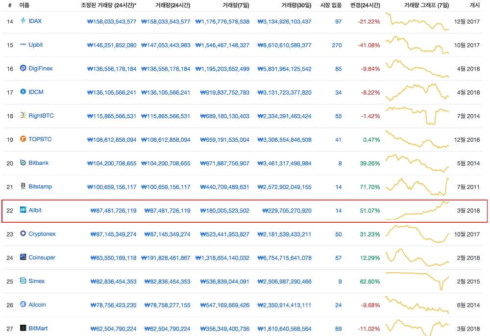This screenshot has width=490, height=336.
Task: Click the Cryptonex logo icon
Action: pyautogui.click(x=23, y=233)
